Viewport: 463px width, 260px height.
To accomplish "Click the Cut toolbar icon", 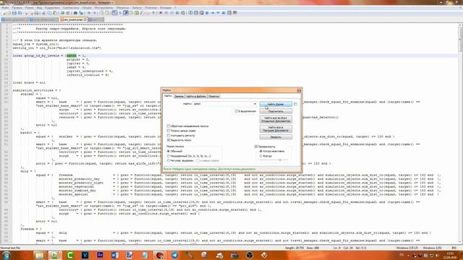I will click(43, 13).
